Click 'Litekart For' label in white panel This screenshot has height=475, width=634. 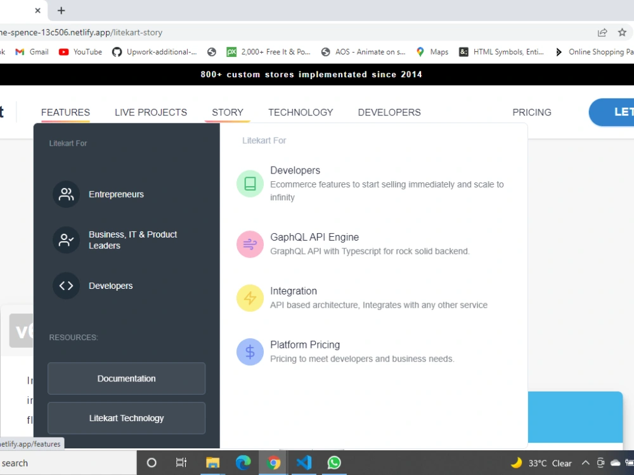point(264,141)
